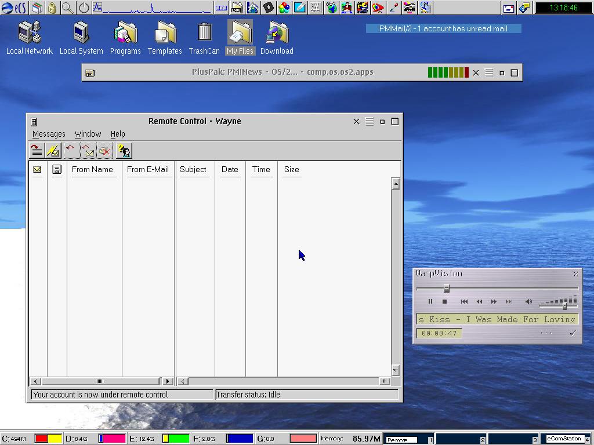The image size is (594, 445).
Task: Mute audio with WarpVision speaker icon
Action: tap(528, 301)
